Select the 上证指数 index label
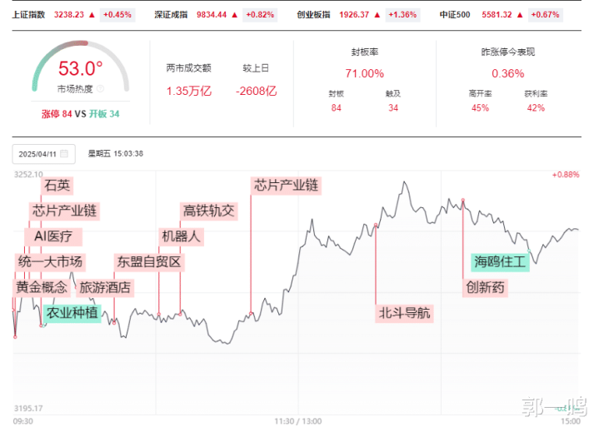Screen dimensions: 599x432 (29, 15)
